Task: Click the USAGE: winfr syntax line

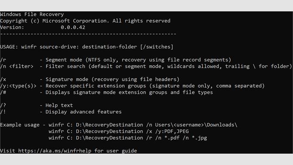Action: [x=87, y=47]
